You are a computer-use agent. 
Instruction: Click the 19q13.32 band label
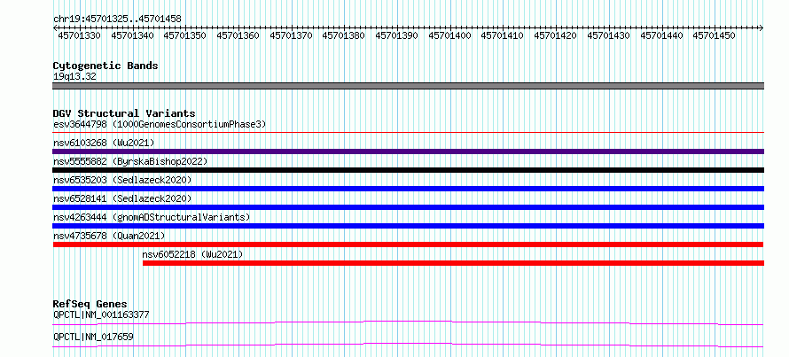coord(74,77)
